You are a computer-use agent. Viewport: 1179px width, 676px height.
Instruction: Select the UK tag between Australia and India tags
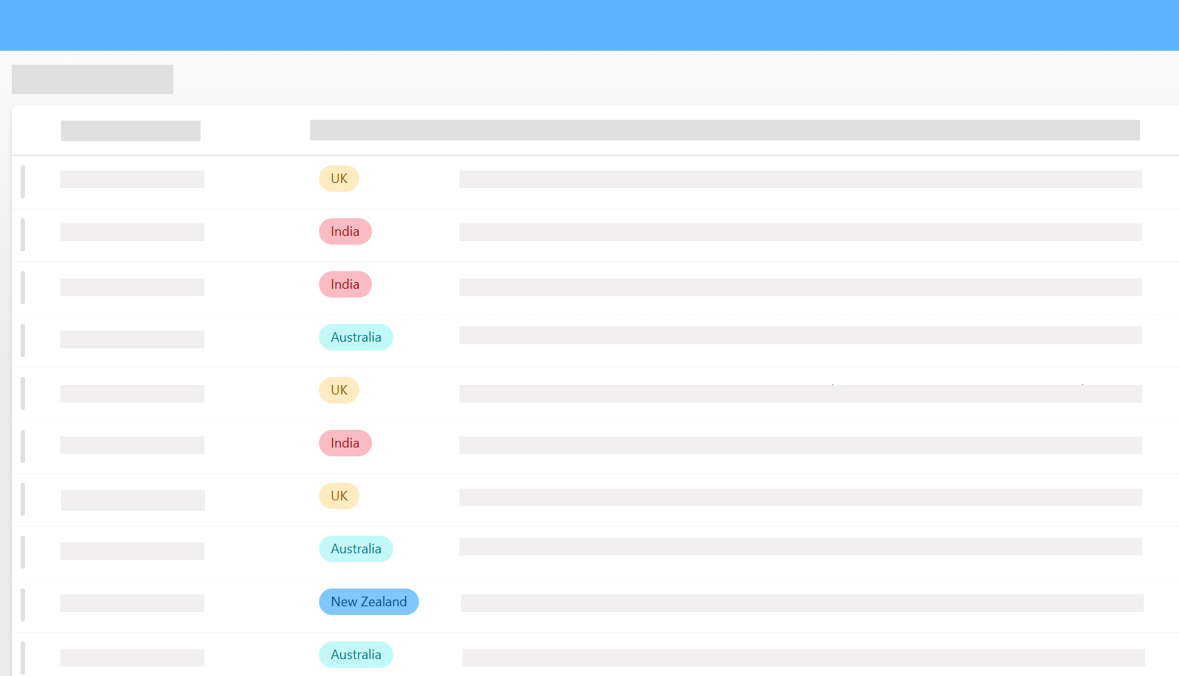tap(339, 390)
